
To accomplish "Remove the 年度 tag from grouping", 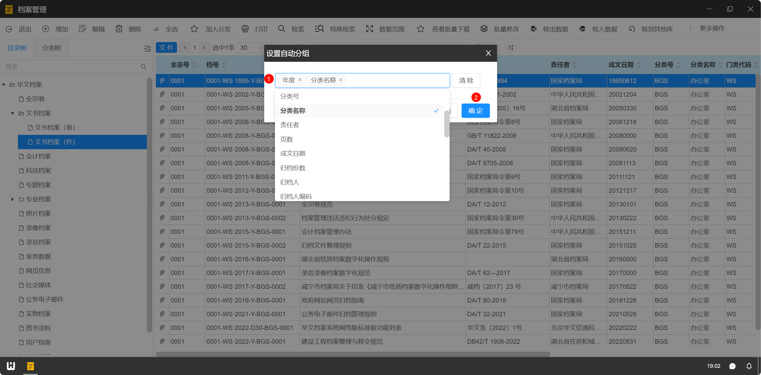I will 300,80.
